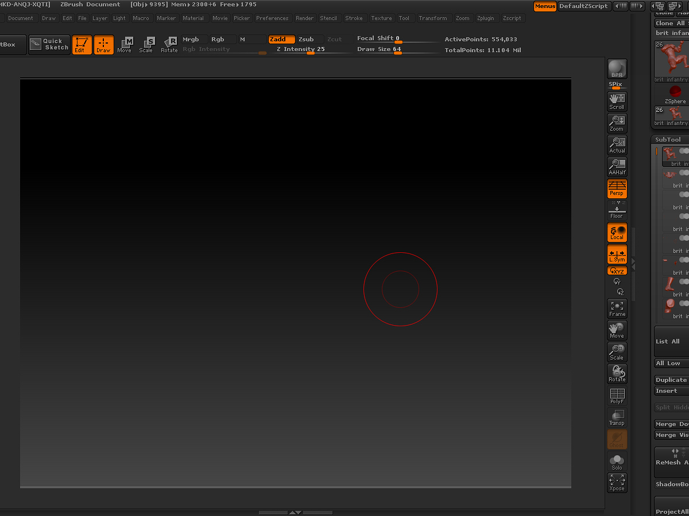Click the BPR render button
The image size is (689, 516).
point(617,69)
